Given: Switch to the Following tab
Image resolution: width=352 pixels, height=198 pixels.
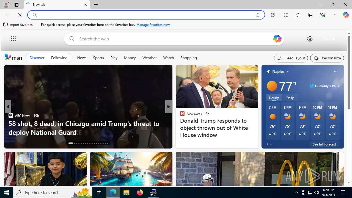Looking at the screenshot, I should tap(59, 58).
